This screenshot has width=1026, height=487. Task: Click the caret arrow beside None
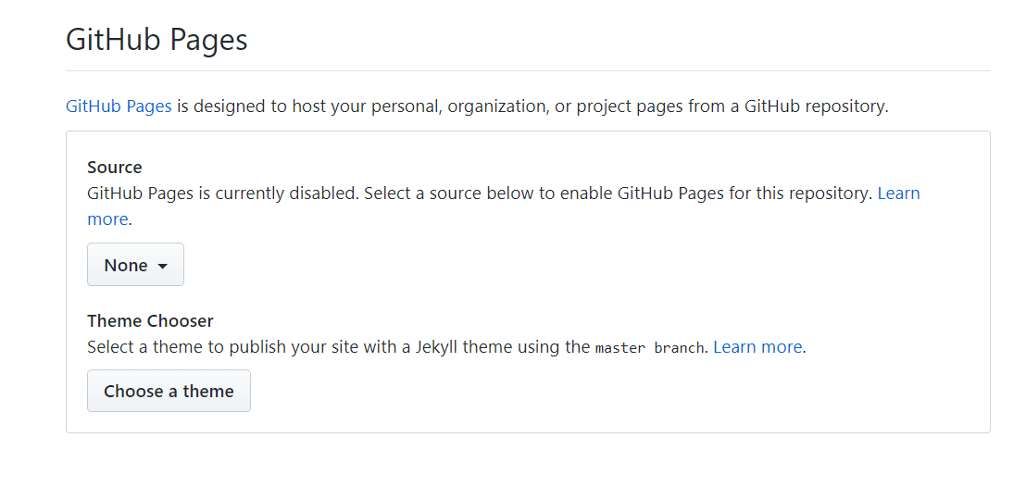pos(163,267)
